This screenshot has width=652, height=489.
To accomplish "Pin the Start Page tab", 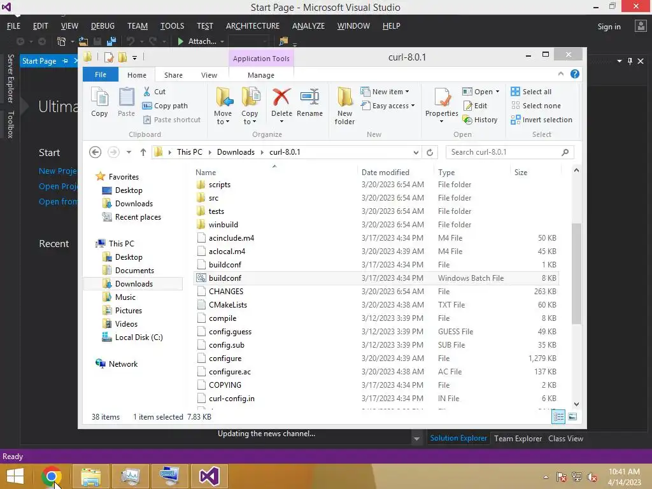I will pyautogui.click(x=66, y=61).
